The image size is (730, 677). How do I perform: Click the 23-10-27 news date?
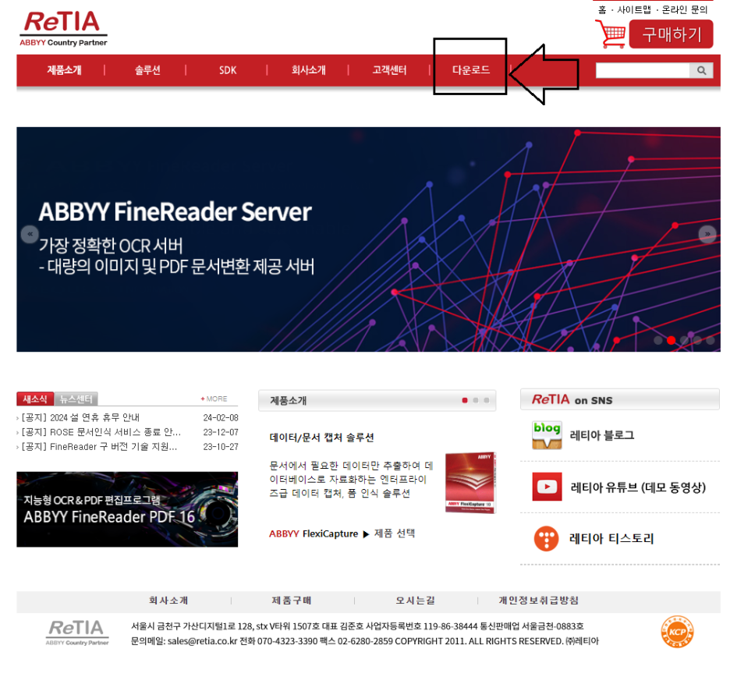221,446
